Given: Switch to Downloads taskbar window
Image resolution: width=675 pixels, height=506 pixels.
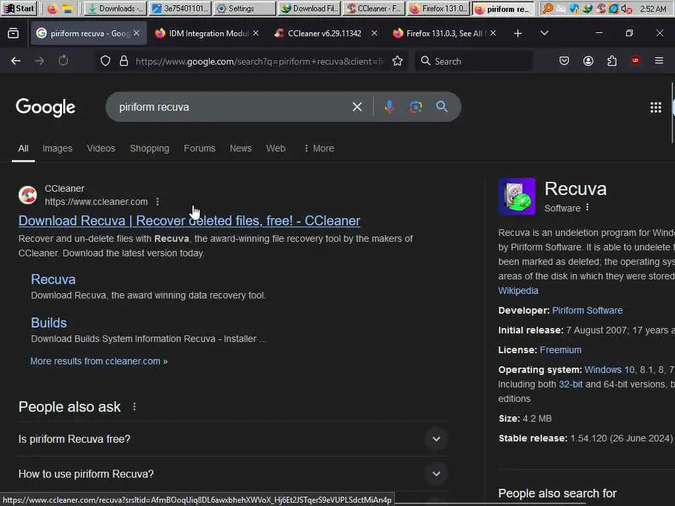Looking at the screenshot, I should pyautogui.click(x=115, y=8).
